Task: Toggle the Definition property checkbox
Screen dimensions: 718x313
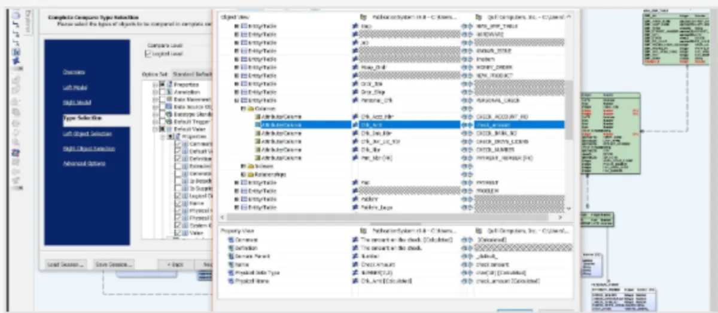Action: pyautogui.click(x=178, y=159)
